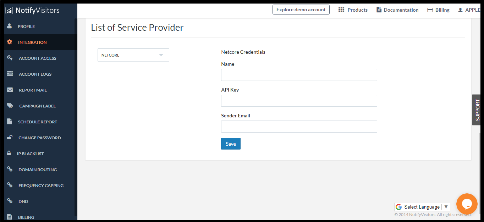Image resolution: width=484 pixels, height=222 pixels.
Task: Go to Account Access
Action: pos(39,58)
